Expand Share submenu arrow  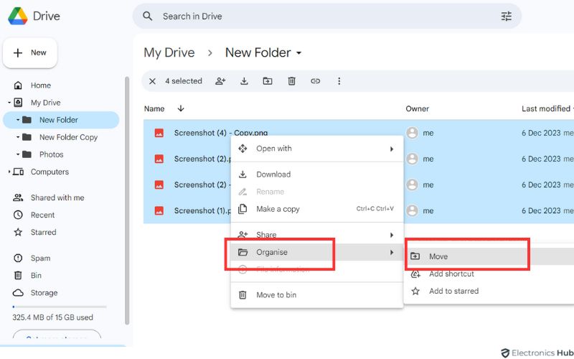[392, 236]
